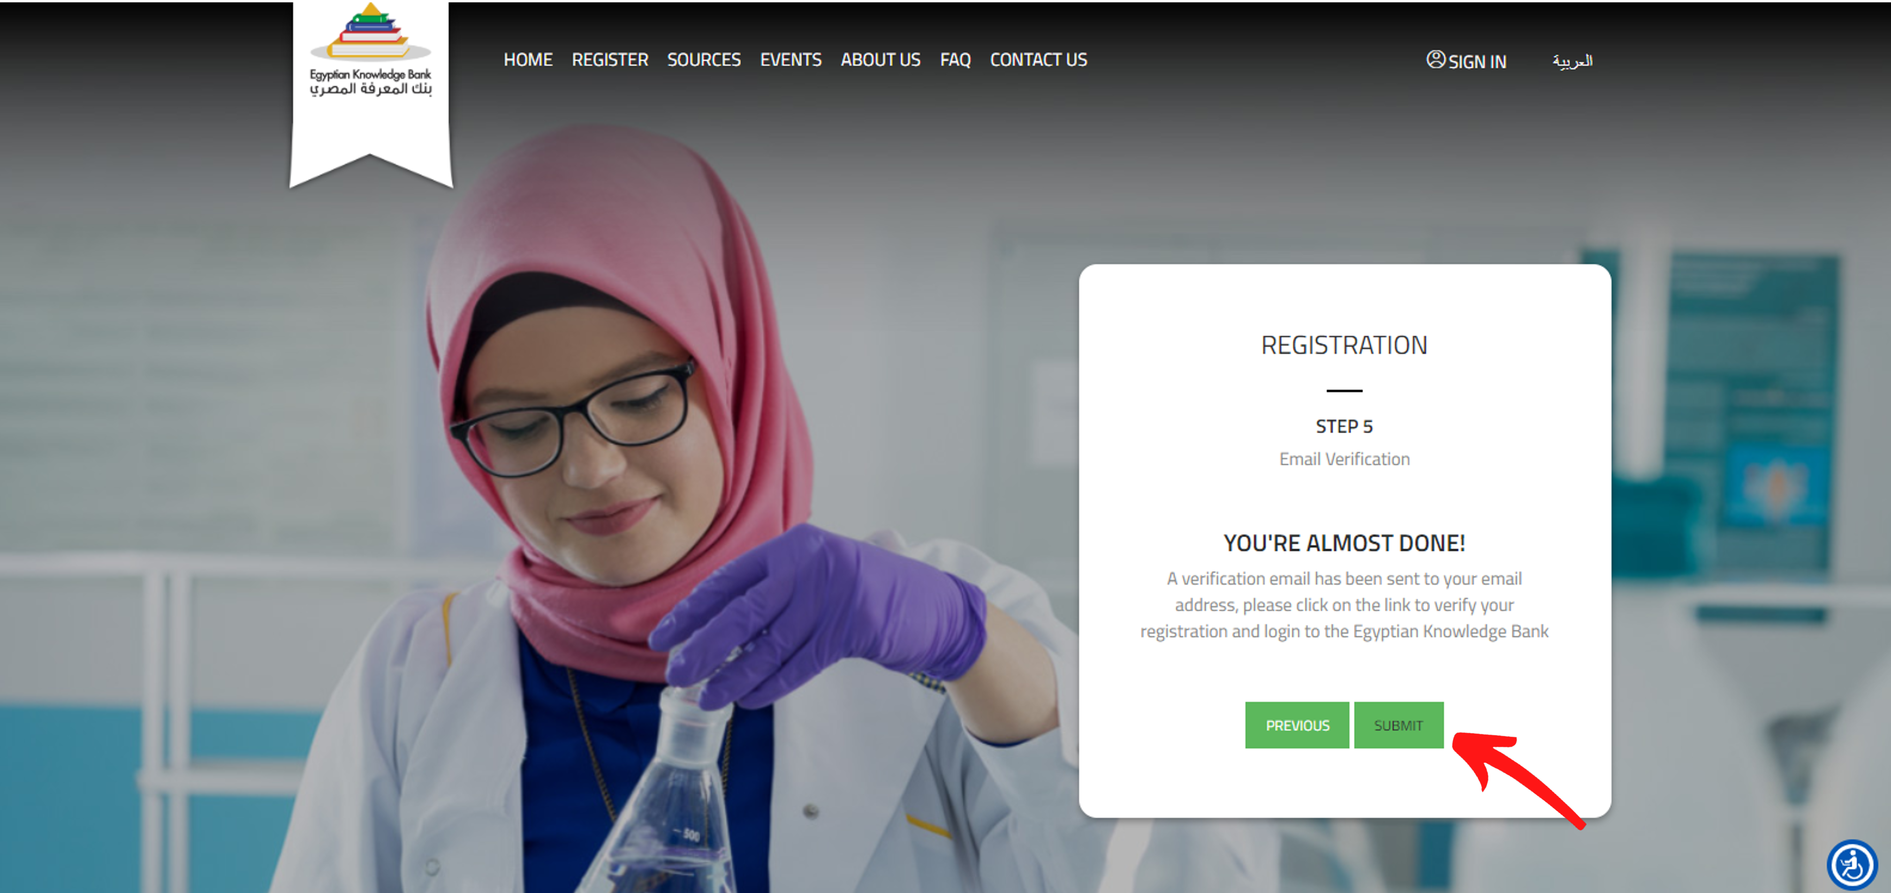Click the verification email message text

tap(1344, 605)
